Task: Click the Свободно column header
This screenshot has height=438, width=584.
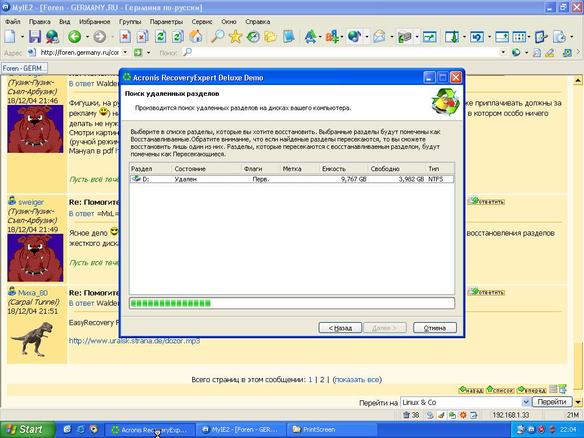Action: pyautogui.click(x=397, y=169)
